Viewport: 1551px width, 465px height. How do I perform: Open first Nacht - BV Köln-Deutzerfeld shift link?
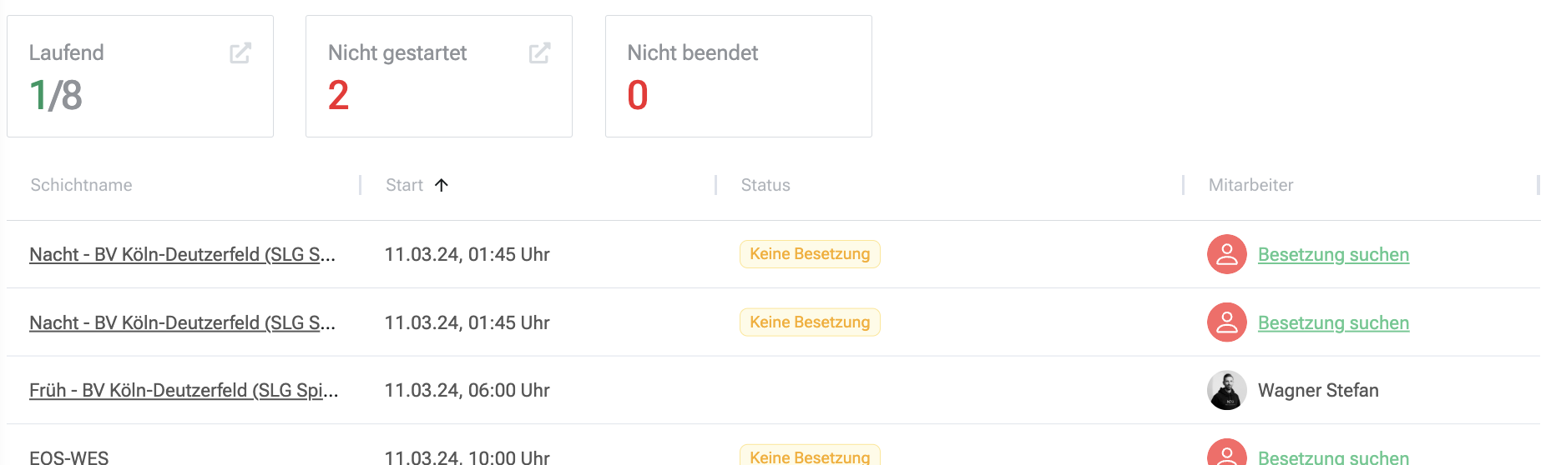(182, 255)
